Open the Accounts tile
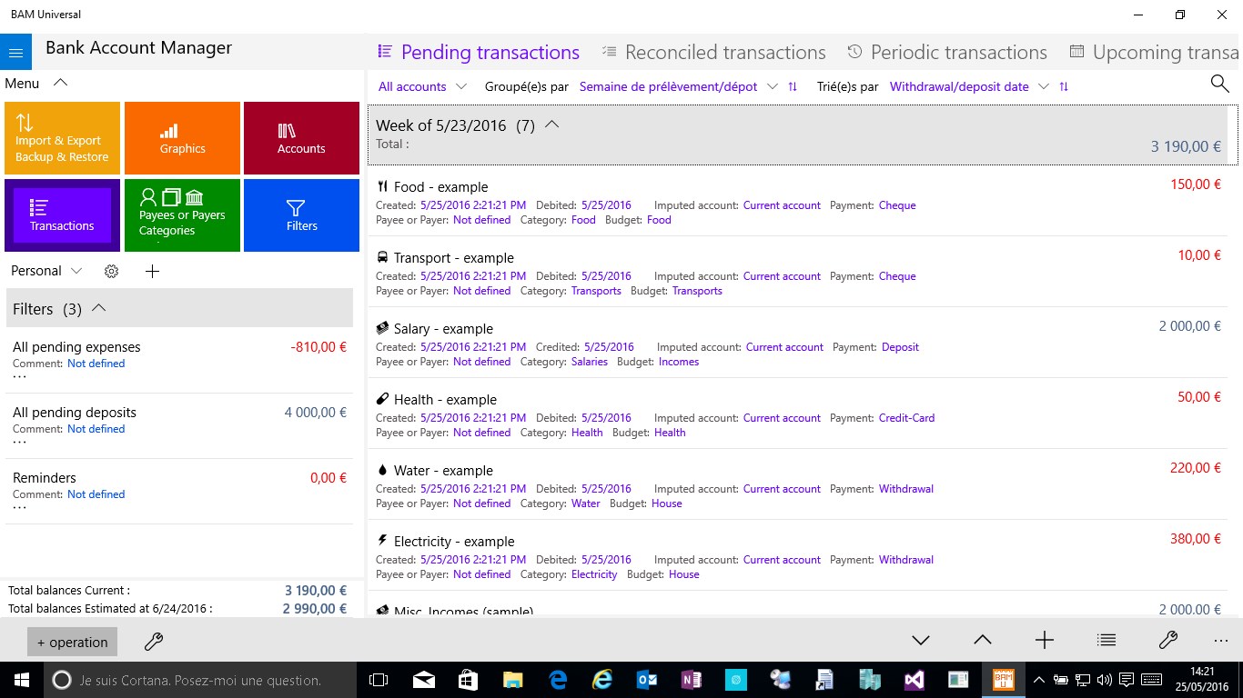This screenshot has height=698, width=1243. pos(301,138)
